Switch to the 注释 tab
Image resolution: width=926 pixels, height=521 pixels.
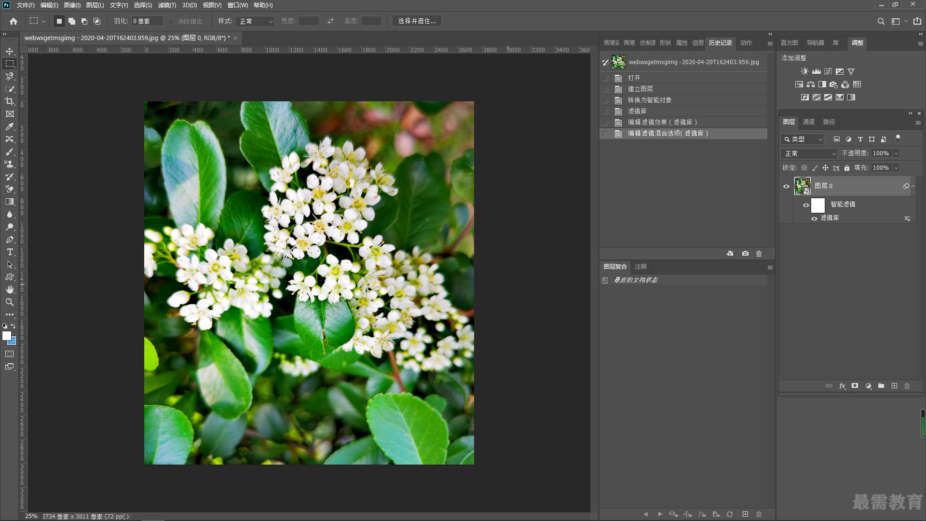[641, 267]
